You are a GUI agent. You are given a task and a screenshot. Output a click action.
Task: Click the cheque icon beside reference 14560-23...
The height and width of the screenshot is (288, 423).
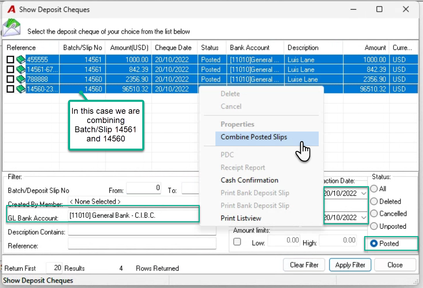coord(21,89)
